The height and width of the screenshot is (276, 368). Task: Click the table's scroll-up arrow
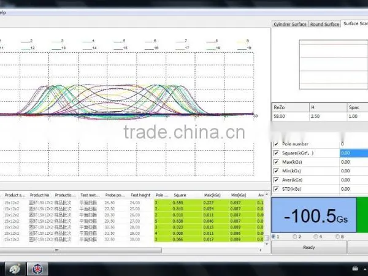[x=267, y=194]
